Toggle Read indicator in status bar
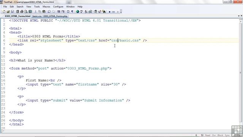Image resolution: width=243 pixels, height=137 pixels. 208,135
